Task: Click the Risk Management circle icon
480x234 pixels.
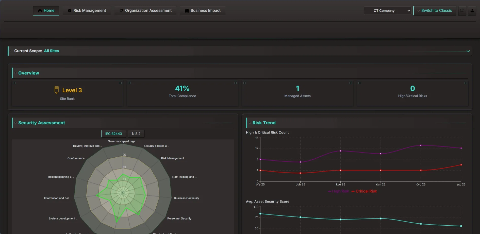Action: (70, 11)
